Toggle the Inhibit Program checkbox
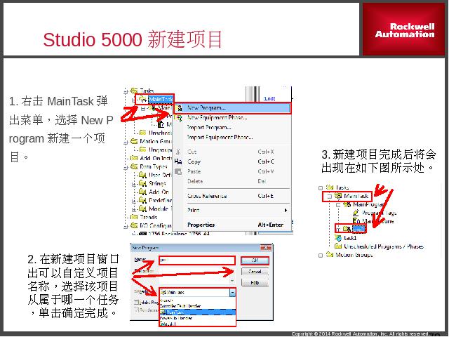The width and height of the screenshot is (449, 337). [137, 302]
